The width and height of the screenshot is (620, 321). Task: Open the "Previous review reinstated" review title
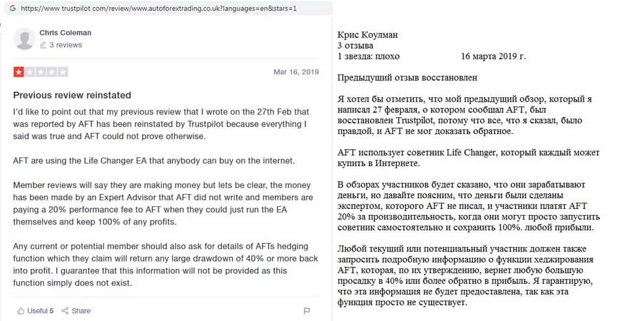coord(72,95)
